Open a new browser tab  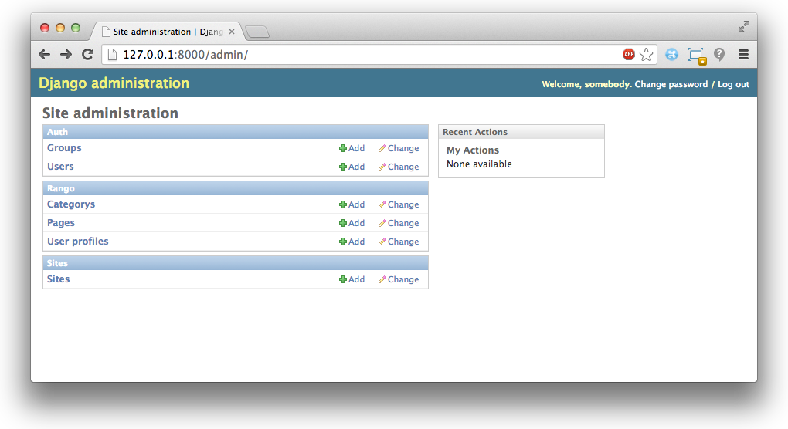click(257, 32)
